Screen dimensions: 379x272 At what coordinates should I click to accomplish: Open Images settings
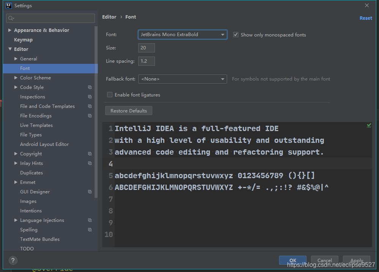(x=28, y=201)
